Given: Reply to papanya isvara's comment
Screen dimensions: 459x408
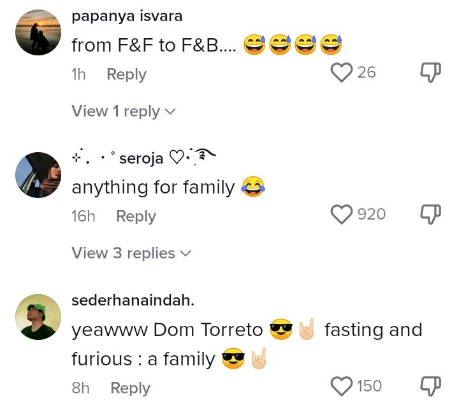Looking at the screenshot, I should [x=126, y=74].
